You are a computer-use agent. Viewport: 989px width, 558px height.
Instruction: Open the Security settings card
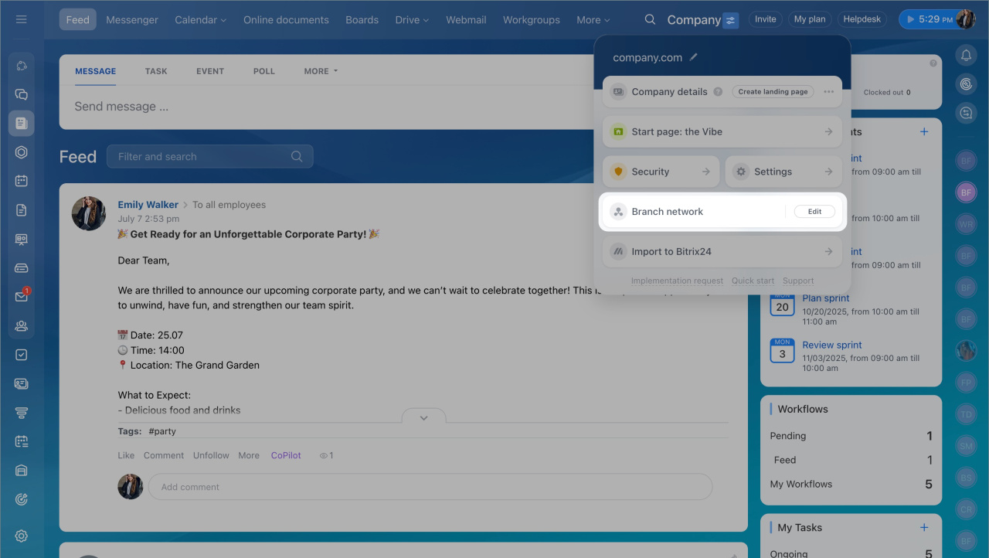(x=660, y=172)
